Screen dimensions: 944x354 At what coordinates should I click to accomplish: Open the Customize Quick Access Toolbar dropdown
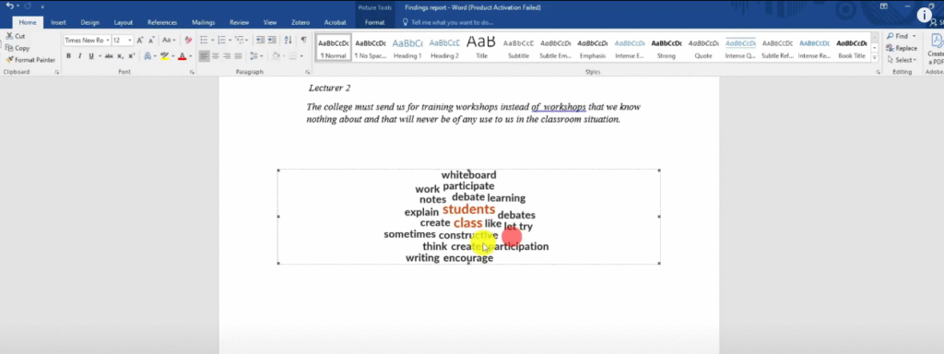click(42, 6)
